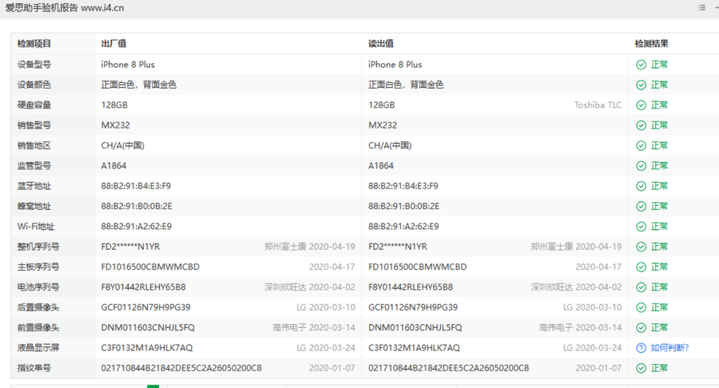Click factory 高伟电子 2020-03-14 note
The height and width of the screenshot is (388, 719).
click(314, 327)
